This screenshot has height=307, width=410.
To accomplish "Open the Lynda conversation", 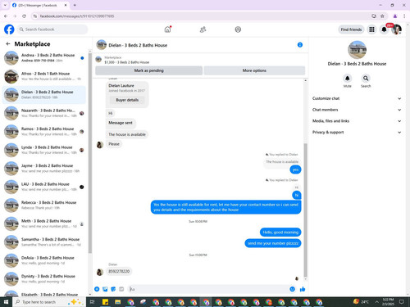I will click(x=44, y=150).
